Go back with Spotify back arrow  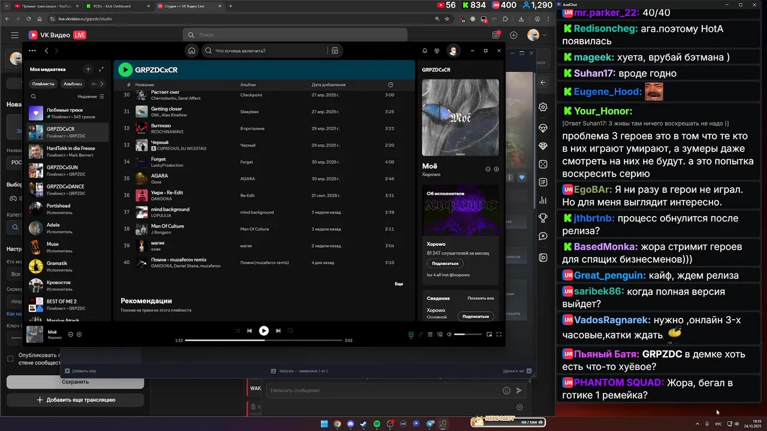47,51
